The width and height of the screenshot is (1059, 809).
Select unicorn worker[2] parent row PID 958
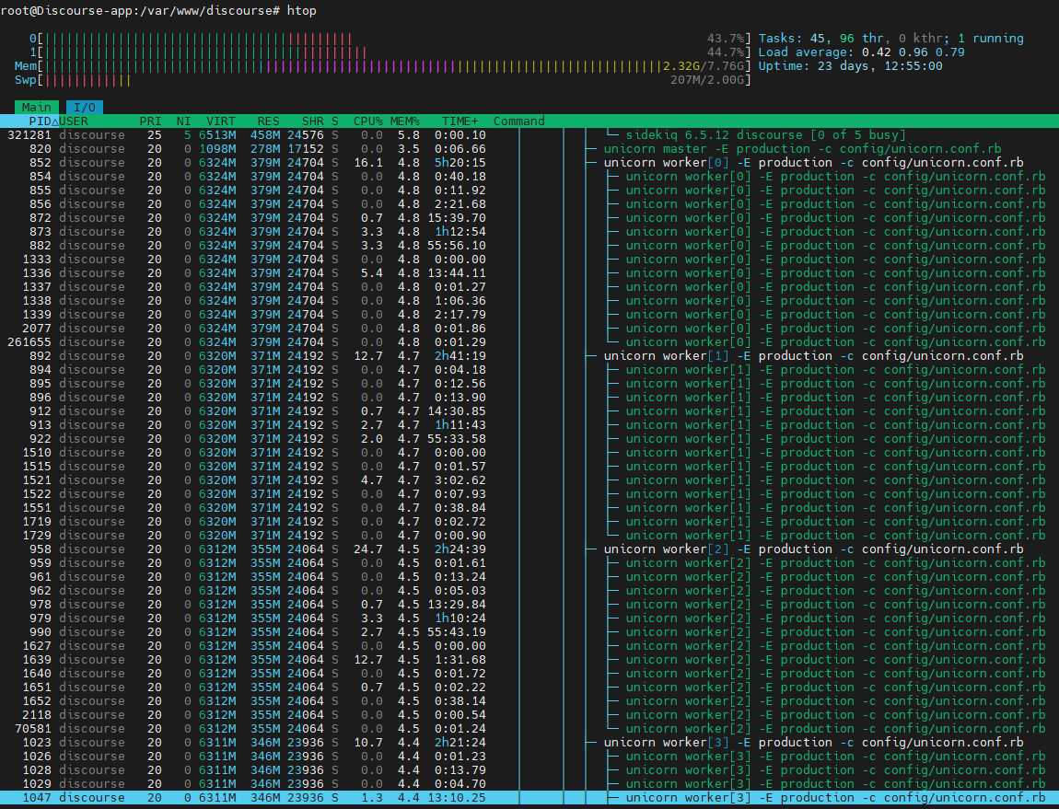click(529, 549)
